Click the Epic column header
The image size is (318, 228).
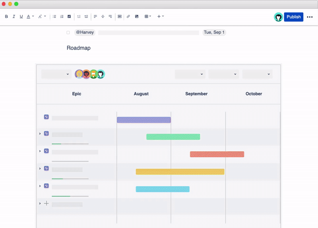77,94
